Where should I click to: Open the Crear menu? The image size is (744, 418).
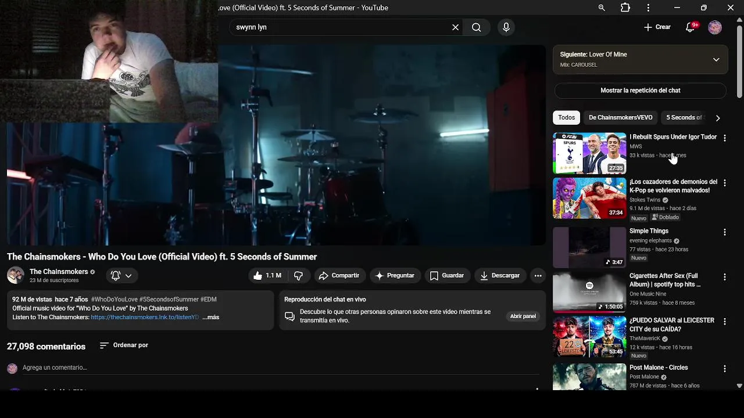click(x=657, y=27)
